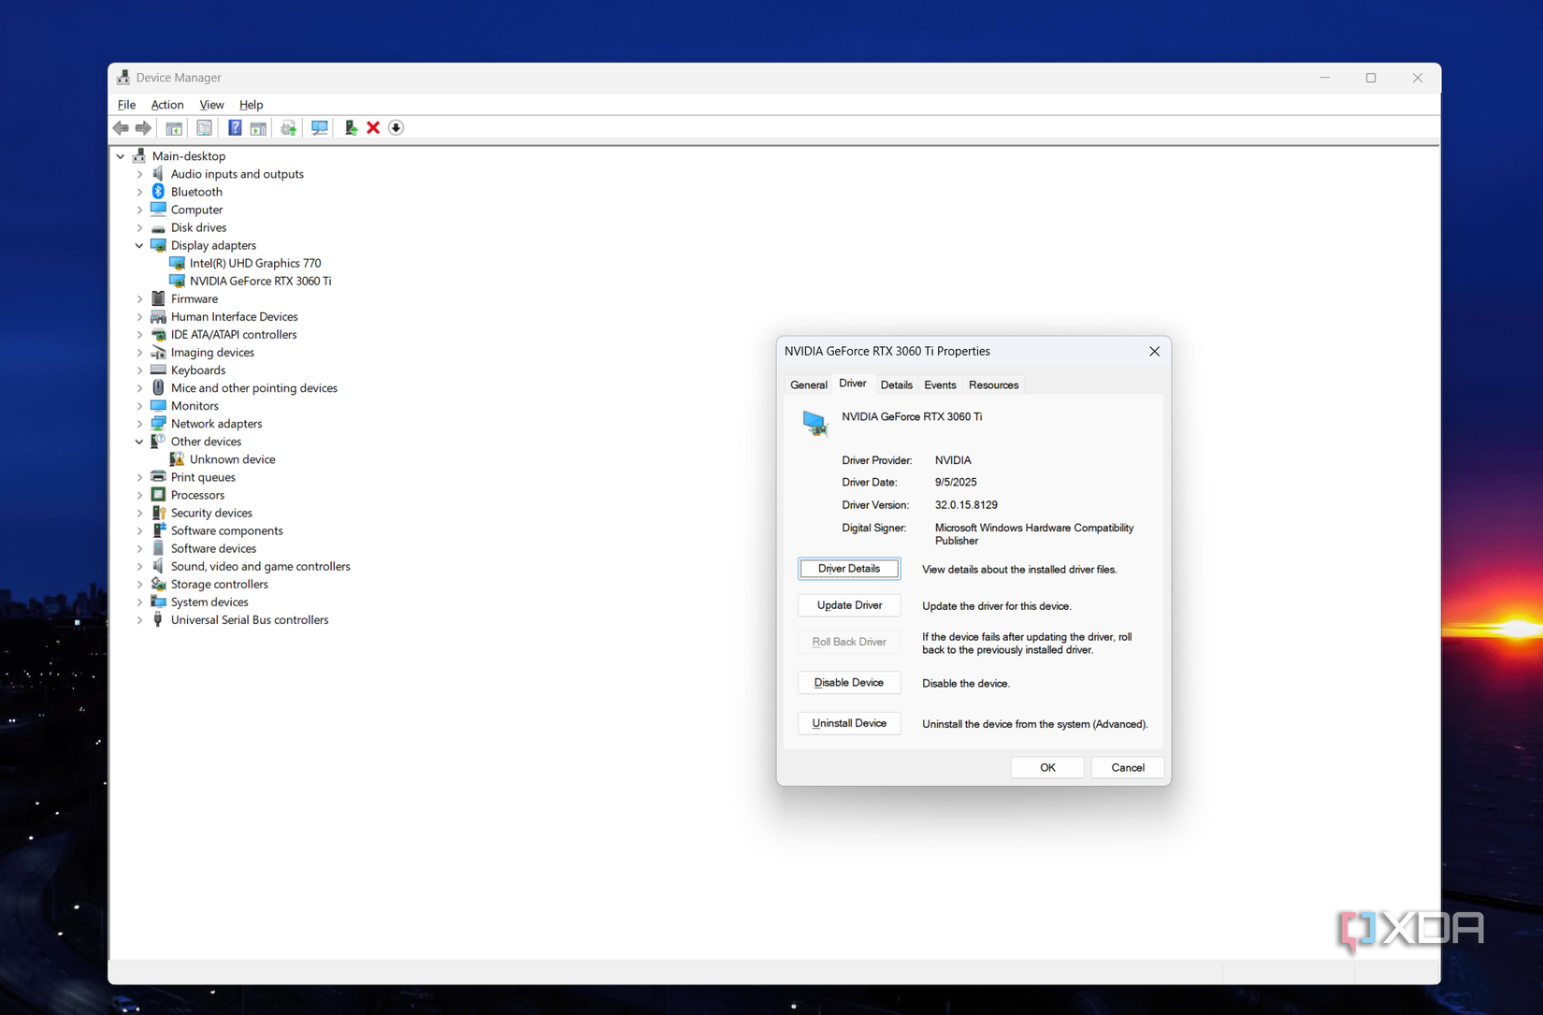Click the down-arrow Disable device icon

(x=397, y=128)
